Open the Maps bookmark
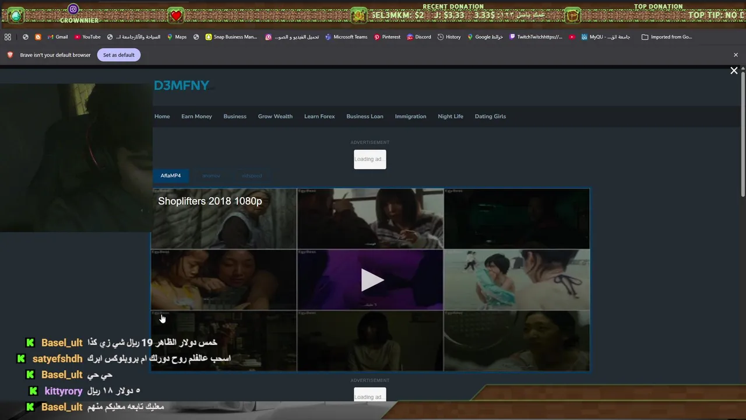Screen dimensions: 746x420 pyautogui.click(x=177, y=37)
